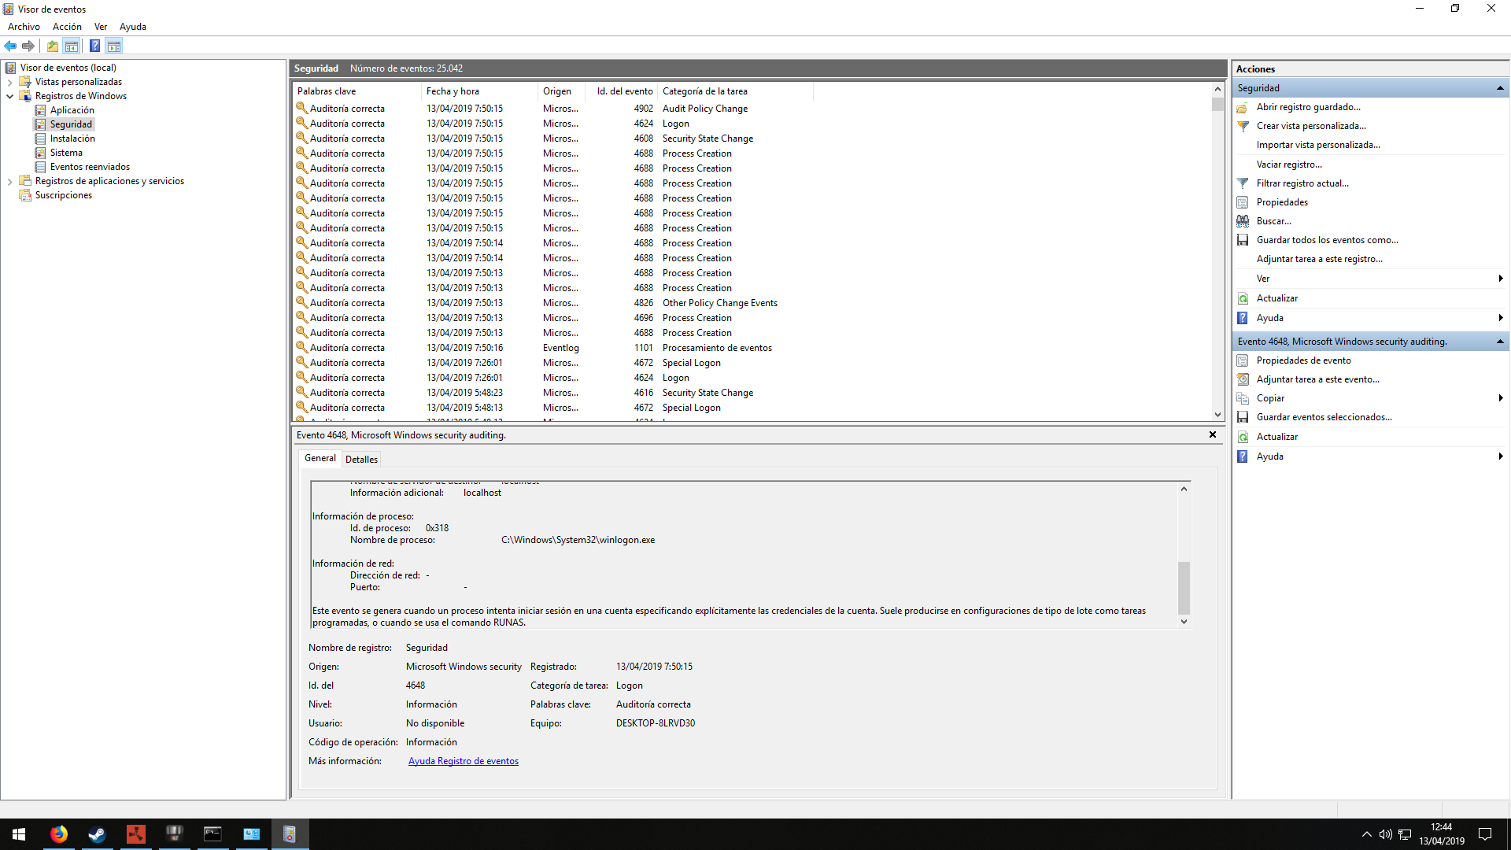Open the Ver menu
The width and height of the screenshot is (1511, 850).
(x=101, y=26)
